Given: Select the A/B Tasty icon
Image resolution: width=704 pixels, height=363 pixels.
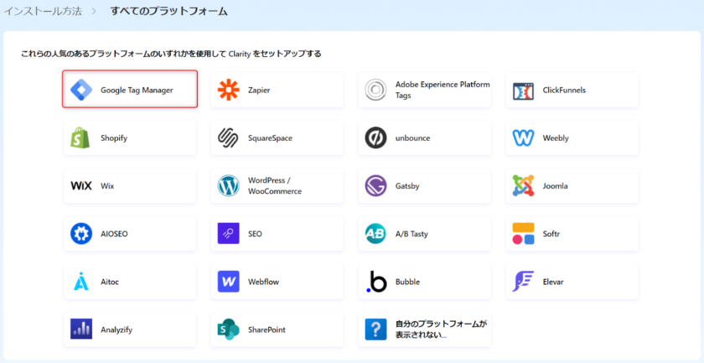Looking at the screenshot, I should (375, 234).
